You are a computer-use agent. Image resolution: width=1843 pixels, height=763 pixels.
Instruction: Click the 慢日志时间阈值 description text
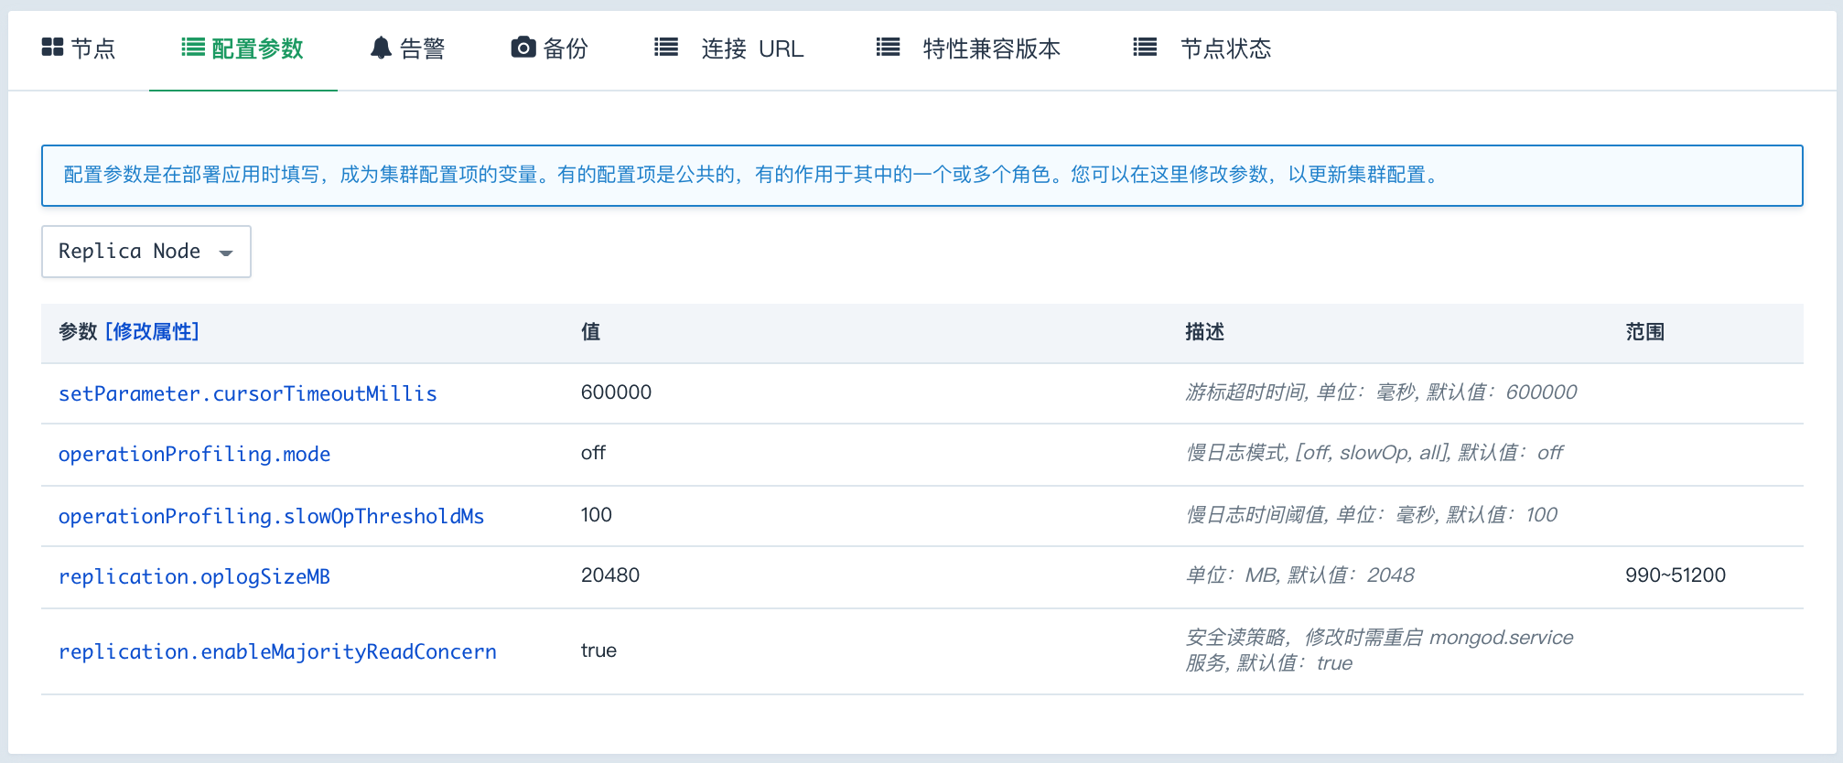(x=1371, y=515)
